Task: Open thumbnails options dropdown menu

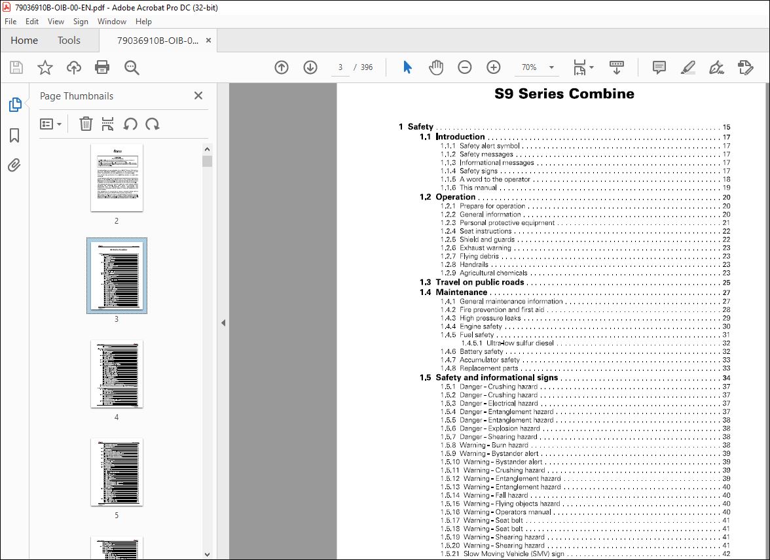Action: point(50,124)
